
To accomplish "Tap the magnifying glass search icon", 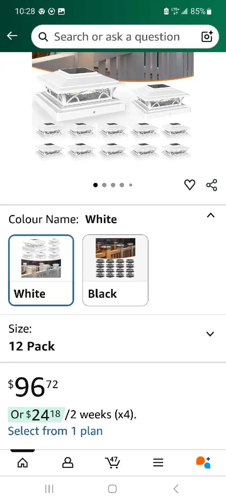I will (43, 36).
